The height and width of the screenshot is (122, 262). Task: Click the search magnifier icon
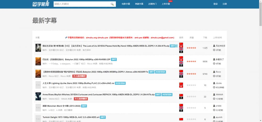tap(112, 4)
